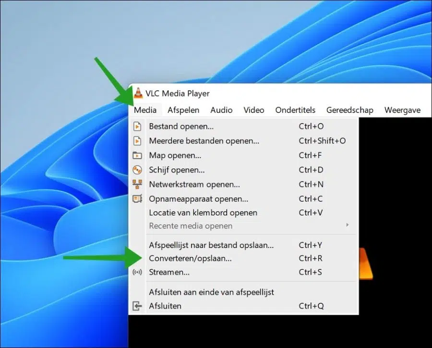432x348 pixels.
Task: Click the VLC Media Player title text
Action: [178, 94]
